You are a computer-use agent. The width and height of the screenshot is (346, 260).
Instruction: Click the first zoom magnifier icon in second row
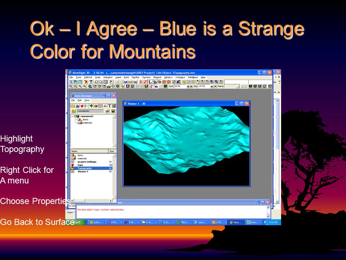coord(71,86)
